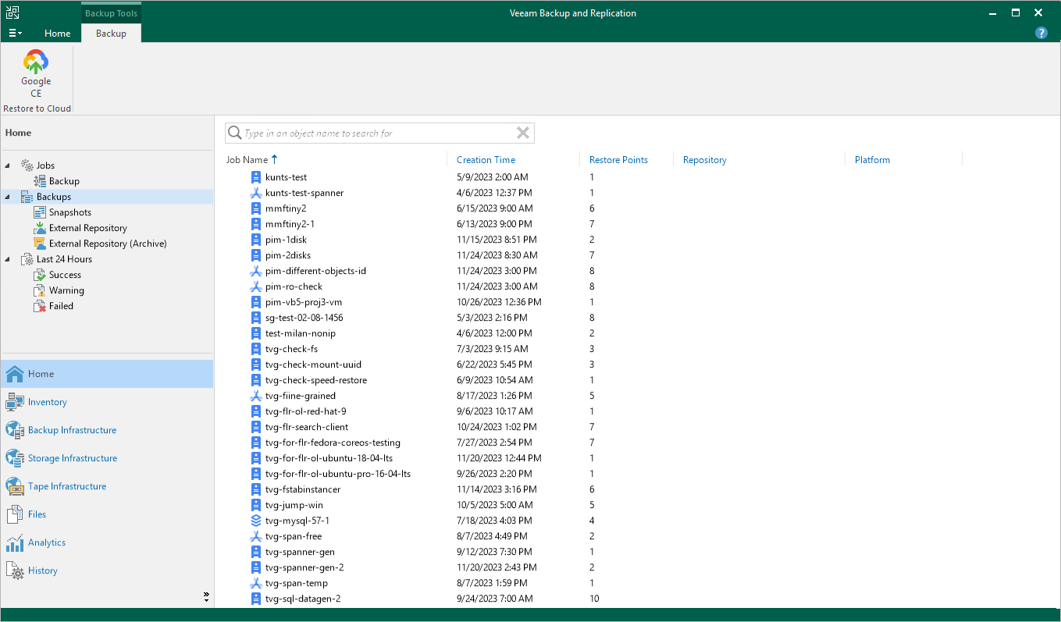This screenshot has width=1061, height=622.
Task: Click the Backup Tools contextual tab label
Action: click(x=111, y=13)
